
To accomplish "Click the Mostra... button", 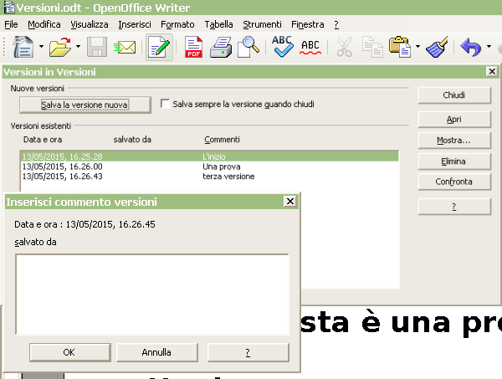I will (454, 141).
